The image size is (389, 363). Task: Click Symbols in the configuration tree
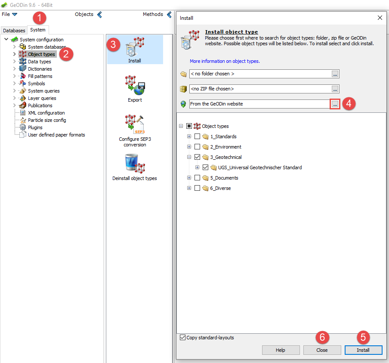tap(36, 84)
